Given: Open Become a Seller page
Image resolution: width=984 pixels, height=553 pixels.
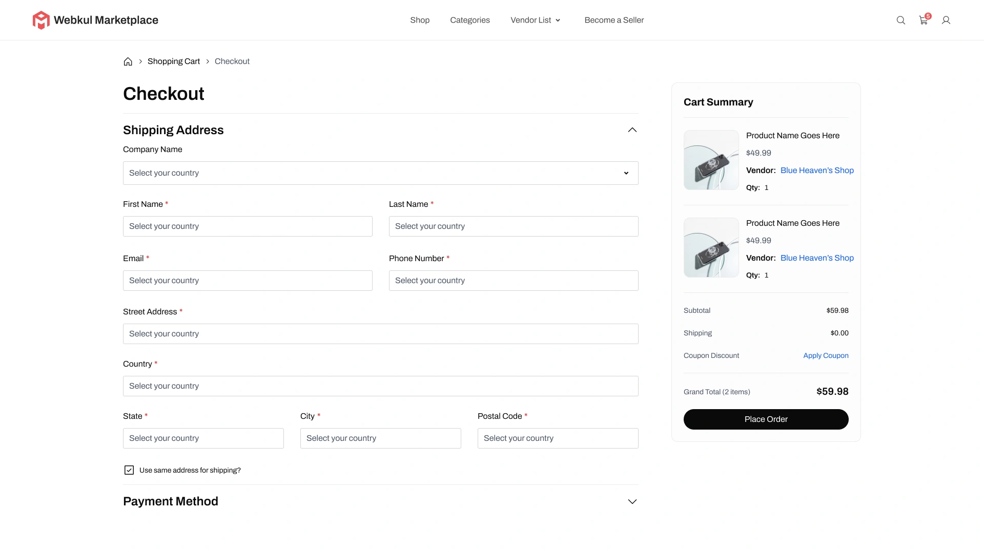Looking at the screenshot, I should pos(614,20).
